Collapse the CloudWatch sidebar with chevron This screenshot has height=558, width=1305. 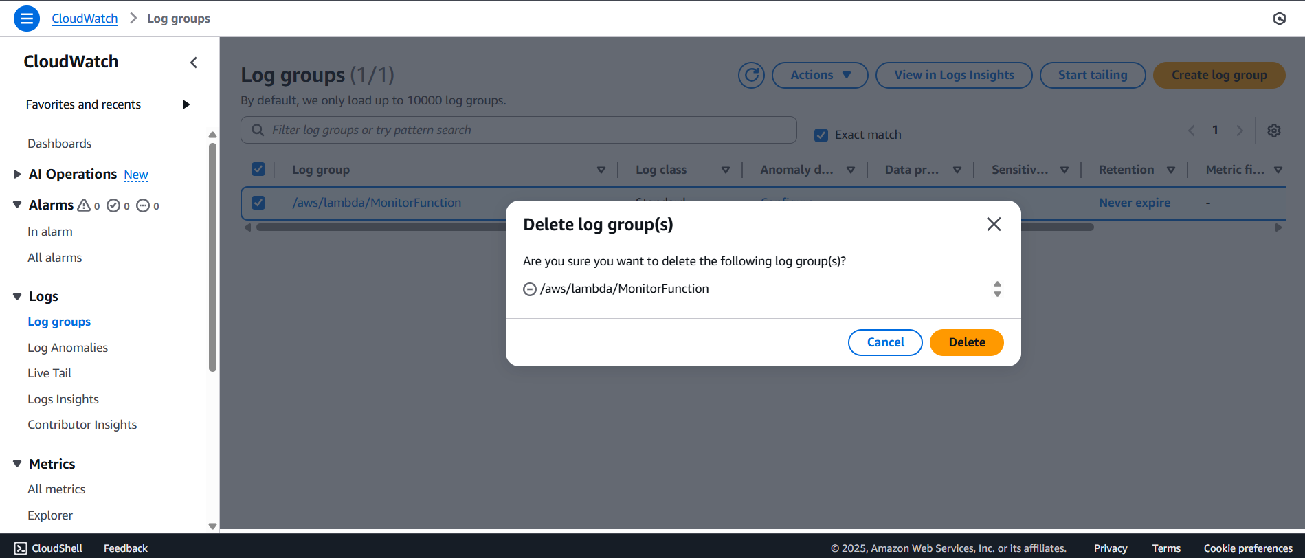194,63
